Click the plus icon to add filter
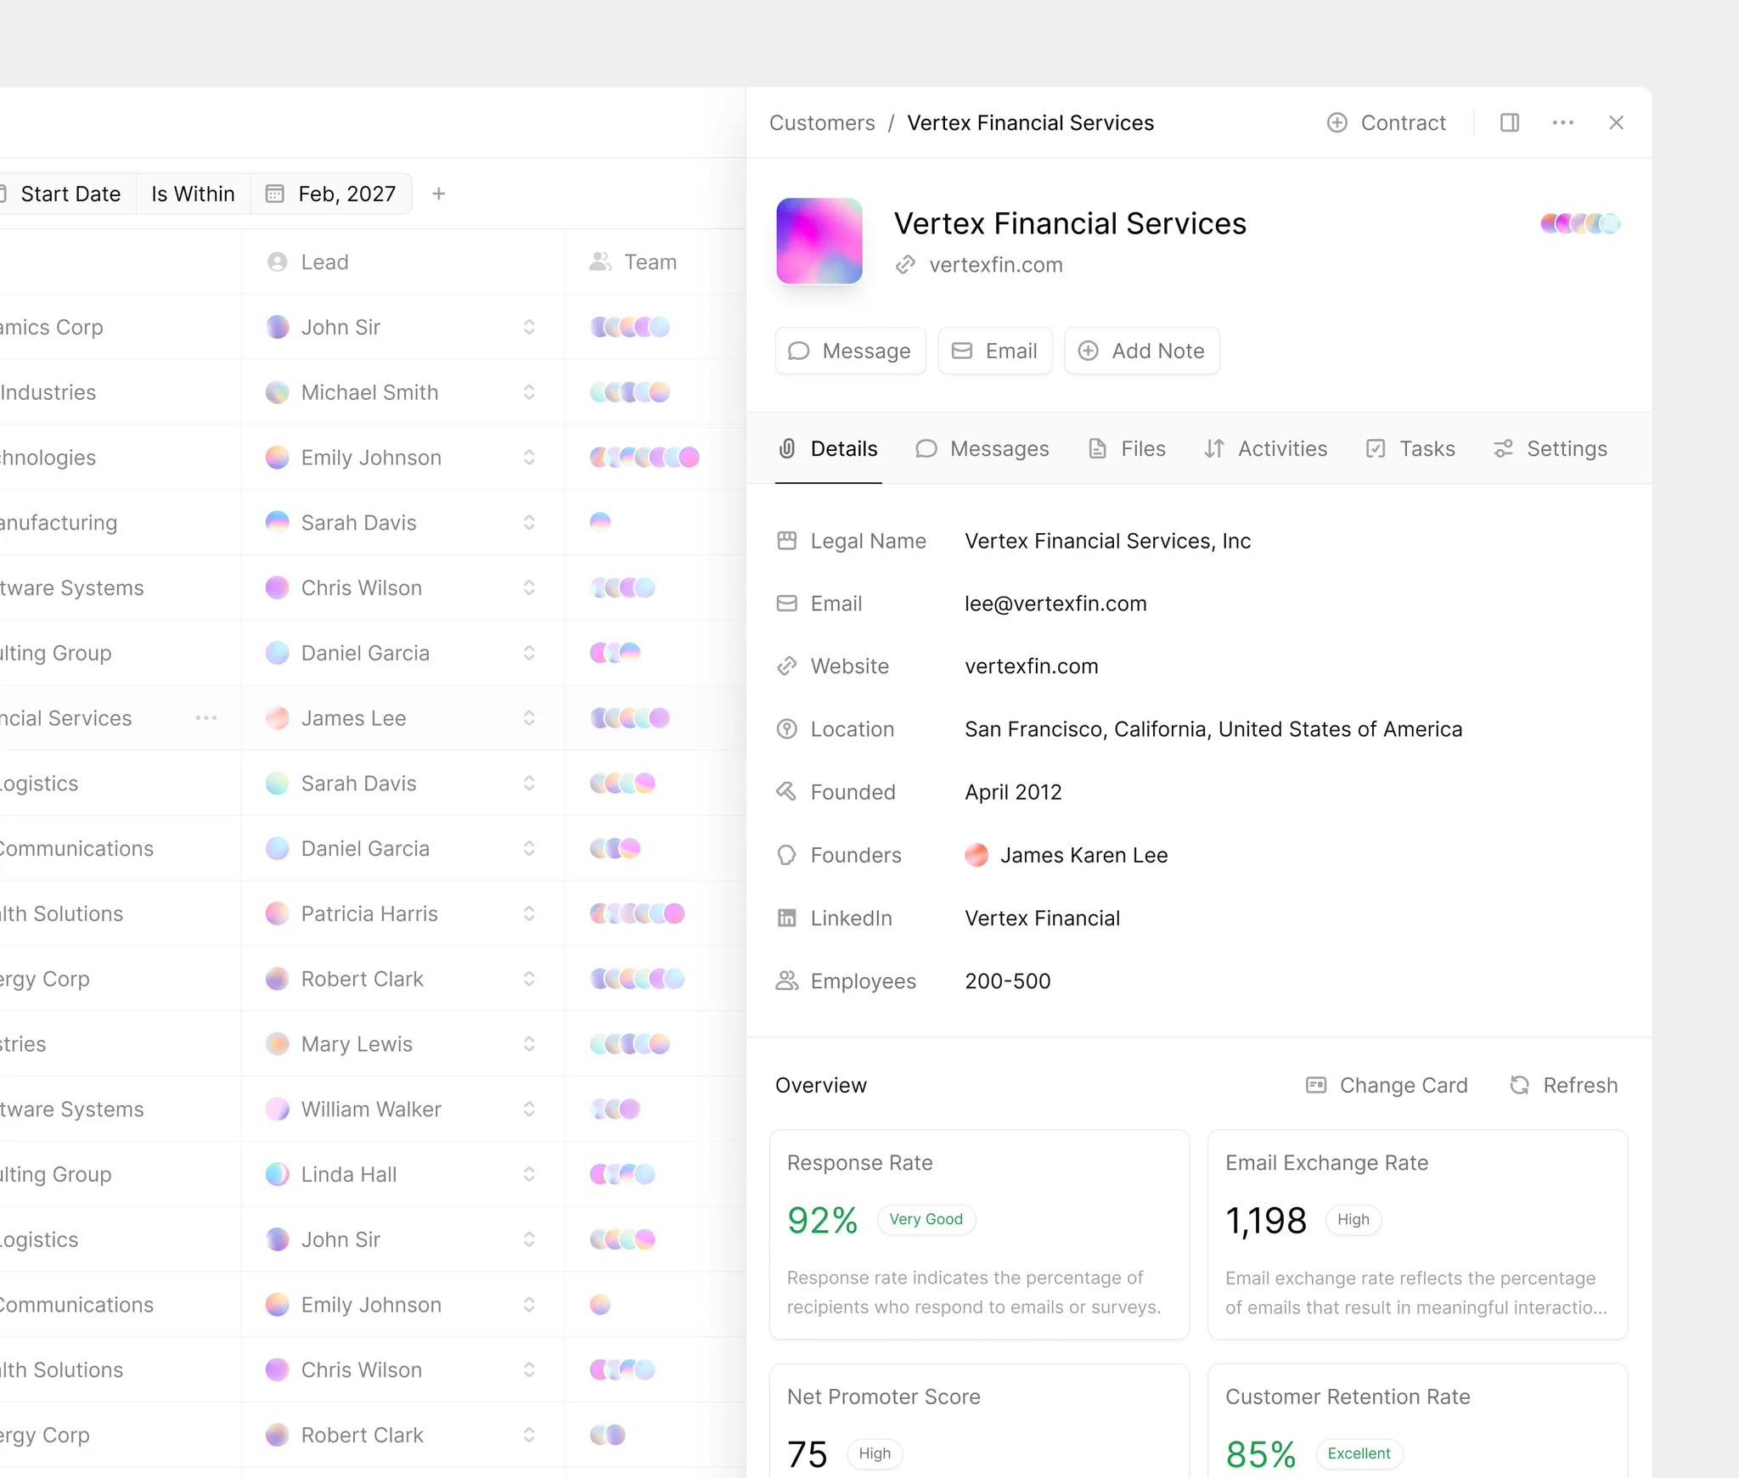Viewport: 1739px width, 1478px height. pyautogui.click(x=439, y=194)
